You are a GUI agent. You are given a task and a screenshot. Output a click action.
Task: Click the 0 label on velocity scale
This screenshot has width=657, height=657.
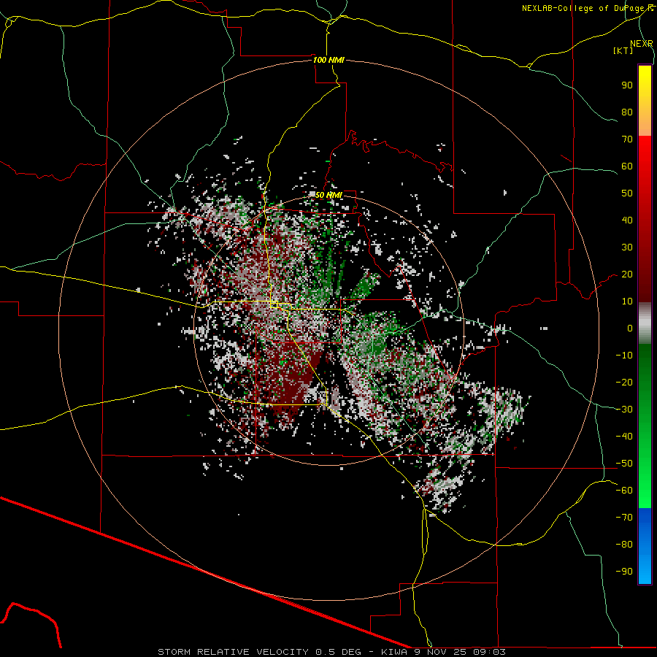click(630, 328)
